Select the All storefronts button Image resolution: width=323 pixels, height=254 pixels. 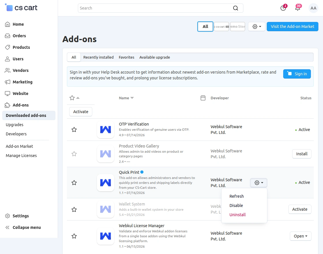pyautogui.click(x=205, y=27)
